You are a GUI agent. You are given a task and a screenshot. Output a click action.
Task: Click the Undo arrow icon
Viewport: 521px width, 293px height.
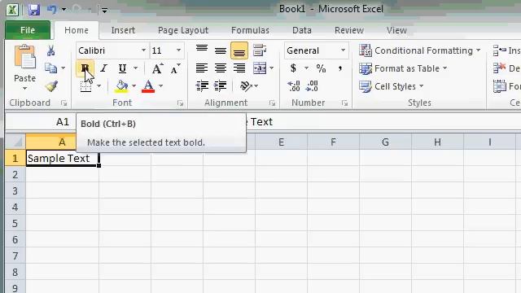pyautogui.click(x=52, y=10)
